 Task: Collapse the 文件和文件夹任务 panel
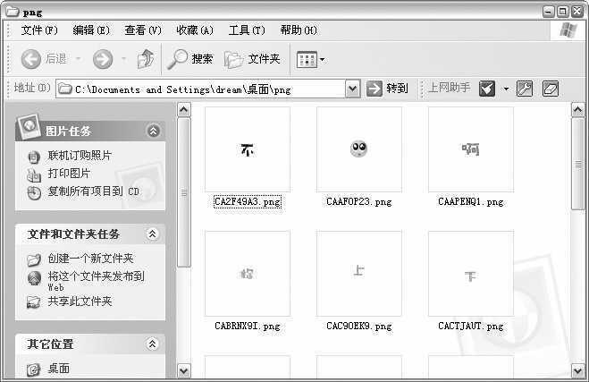[x=152, y=233]
